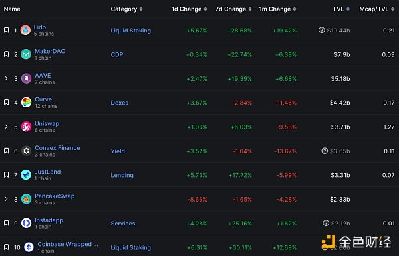399x256 pixels.
Task: Click the PancakeSwap bunny logo icon
Action: 26,199
